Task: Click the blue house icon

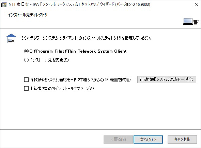Action: point(11,38)
